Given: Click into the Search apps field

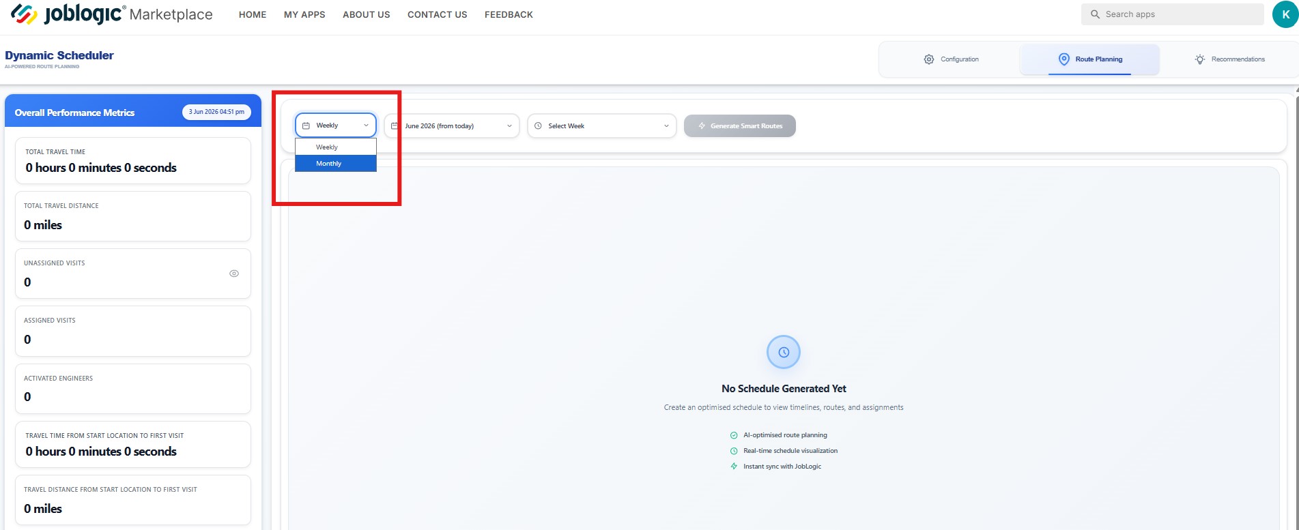Looking at the screenshot, I should [x=1173, y=14].
